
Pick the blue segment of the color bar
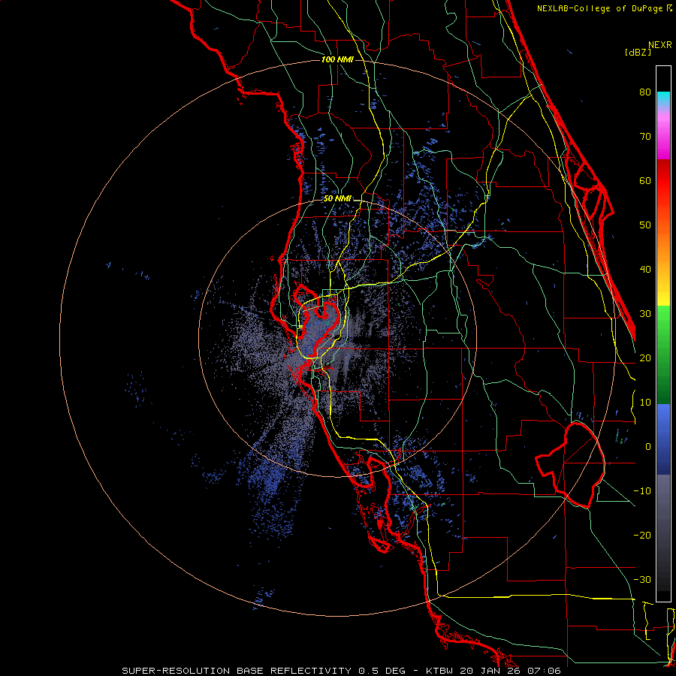pyautogui.click(x=663, y=439)
